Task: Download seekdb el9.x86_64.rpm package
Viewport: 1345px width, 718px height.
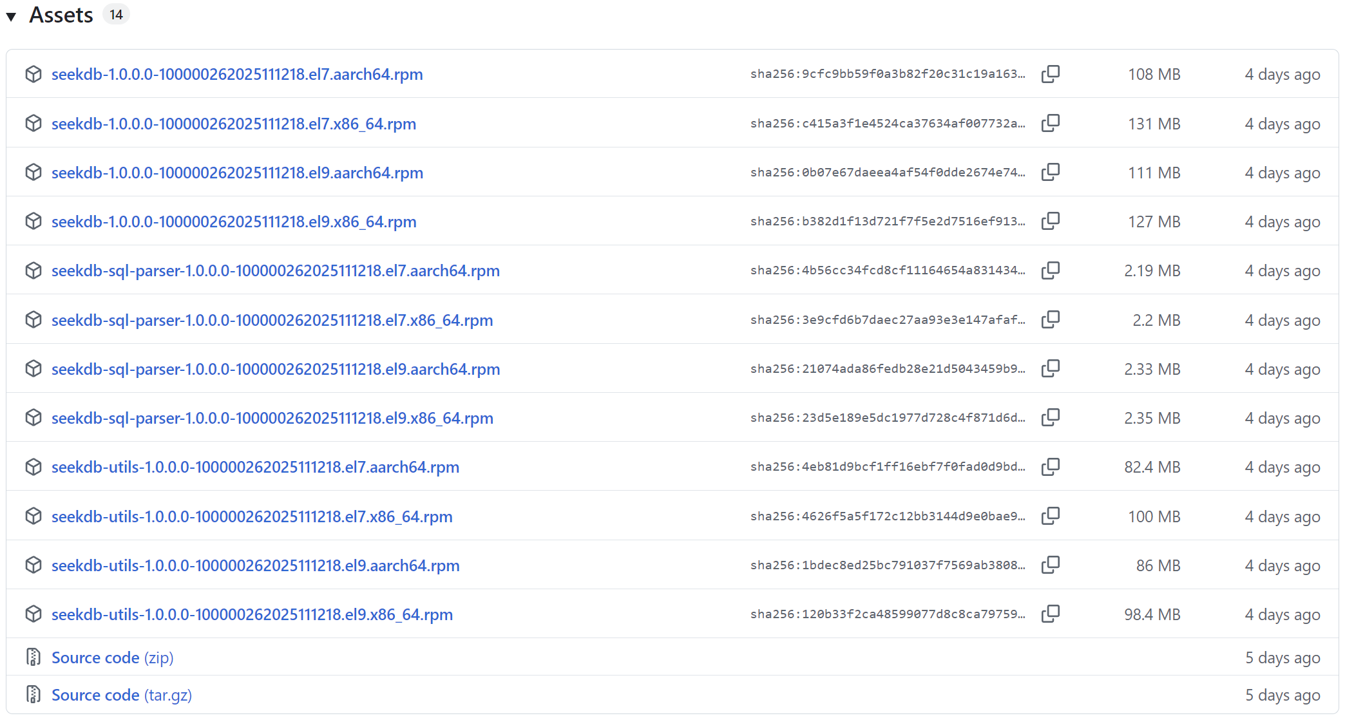Action: click(233, 222)
